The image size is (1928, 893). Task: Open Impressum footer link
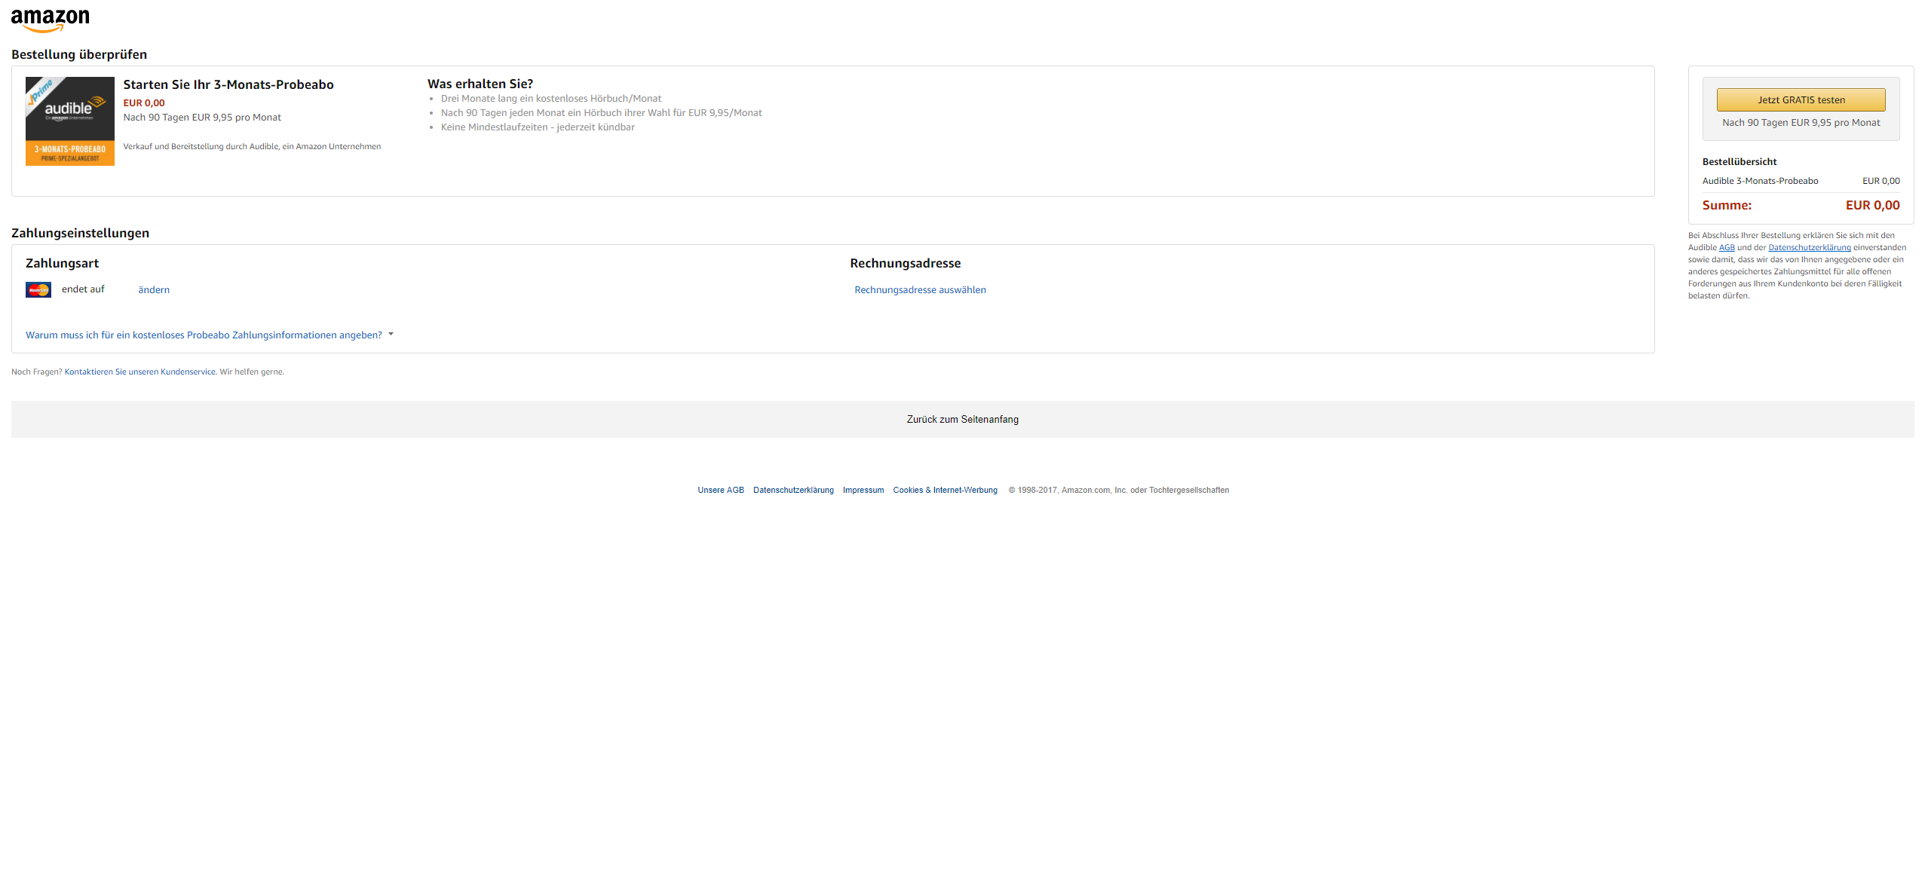(863, 490)
